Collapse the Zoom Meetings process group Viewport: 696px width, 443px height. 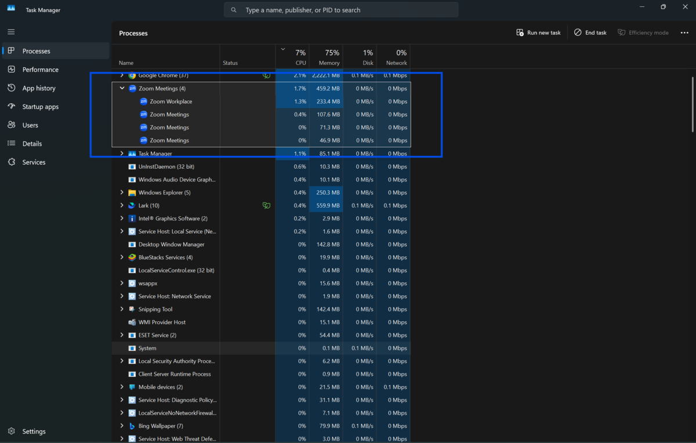click(122, 89)
